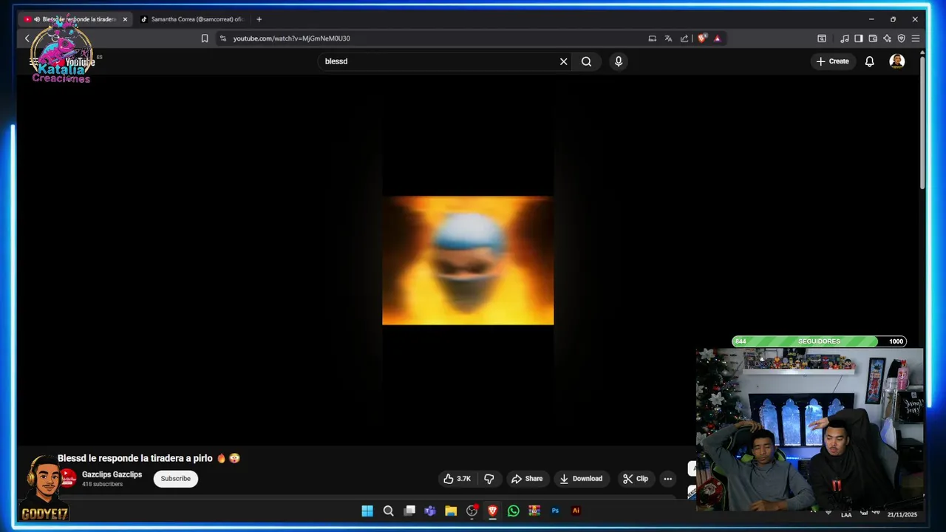Open WinRAR from the taskbar

pyautogui.click(x=534, y=511)
